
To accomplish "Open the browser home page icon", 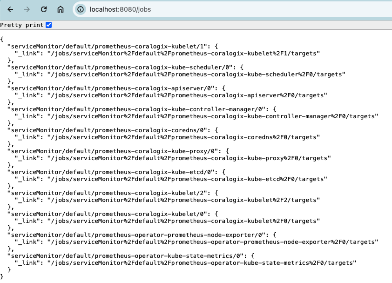I will (61, 9).
